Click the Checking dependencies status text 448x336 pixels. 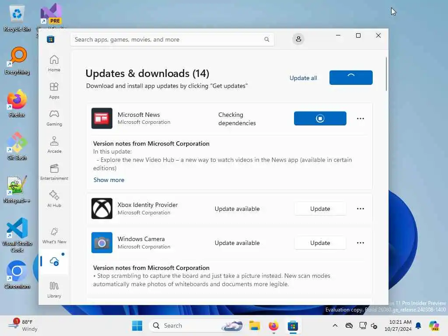point(237,119)
